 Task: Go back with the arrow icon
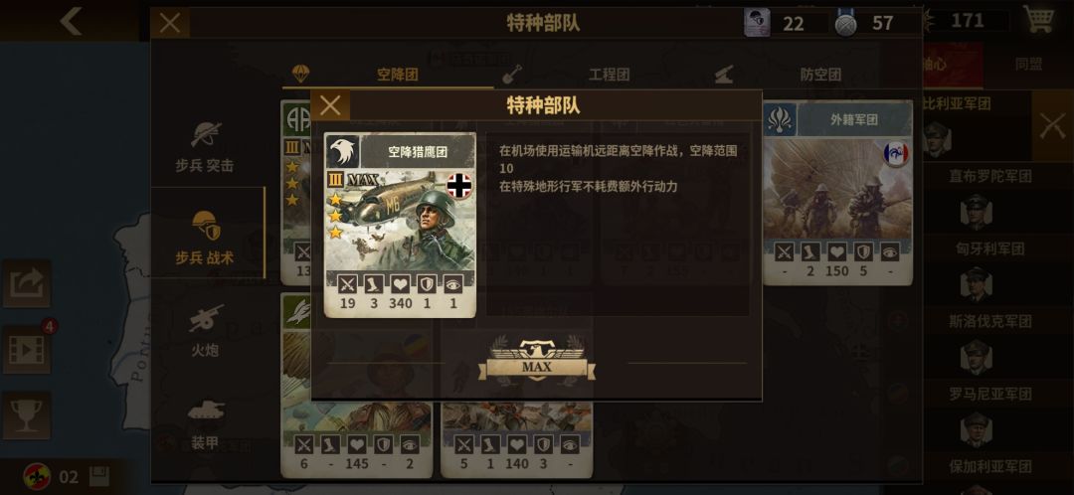click(x=72, y=21)
